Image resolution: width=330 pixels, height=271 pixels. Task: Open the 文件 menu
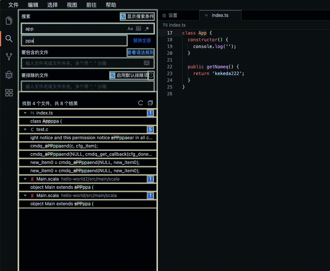(x=13, y=5)
